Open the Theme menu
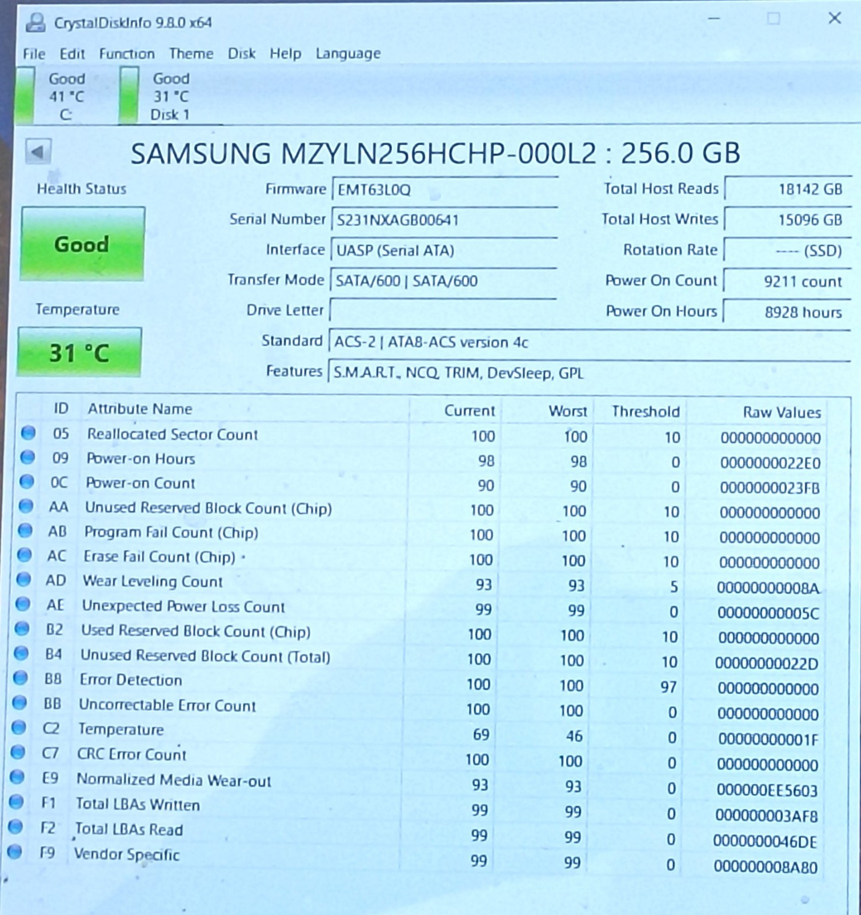 click(x=191, y=54)
